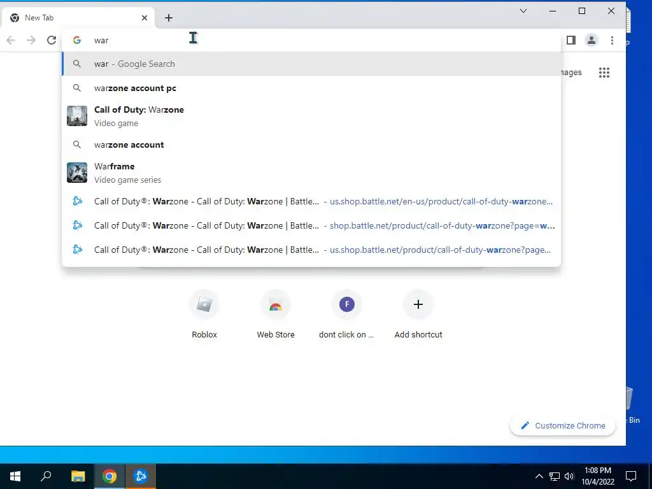Select the Warframe video game series suggestion
Image resolution: width=652 pixels, height=489 pixels.
311,173
